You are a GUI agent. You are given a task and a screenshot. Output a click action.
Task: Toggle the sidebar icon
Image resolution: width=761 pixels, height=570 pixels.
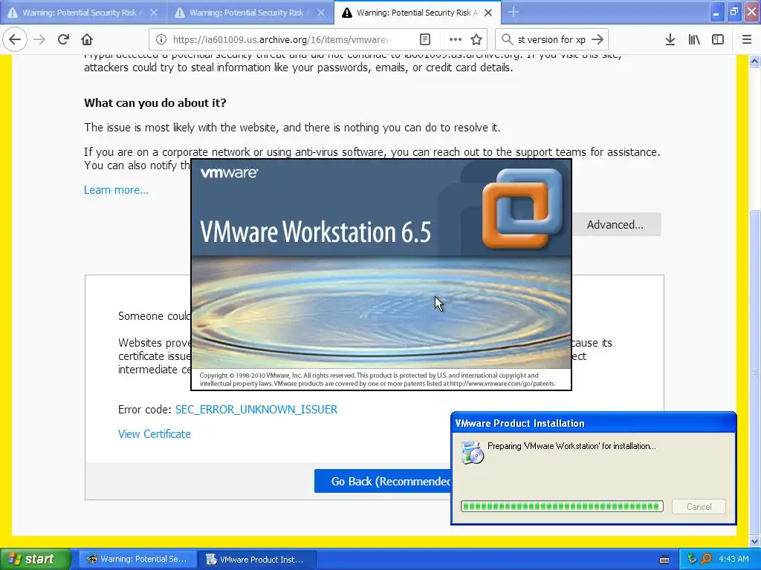718,40
